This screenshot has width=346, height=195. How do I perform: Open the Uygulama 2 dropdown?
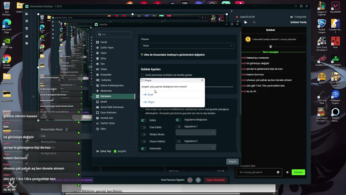click(x=196, y=147)
